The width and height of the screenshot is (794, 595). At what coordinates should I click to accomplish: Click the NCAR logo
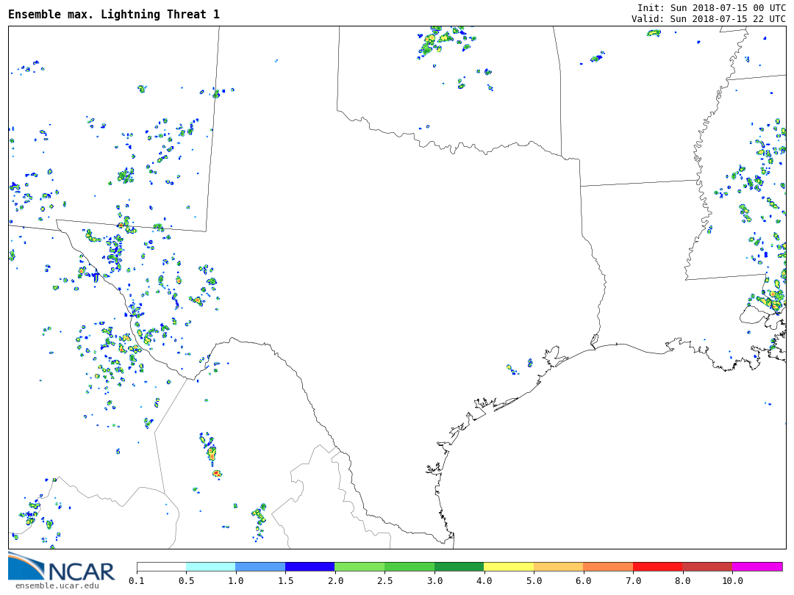click(x=62, y=567)
